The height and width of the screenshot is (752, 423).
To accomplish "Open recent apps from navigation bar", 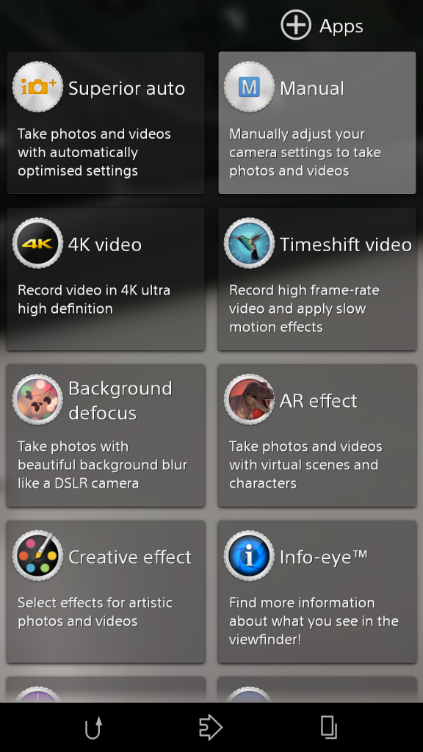I will coord(329,728).
